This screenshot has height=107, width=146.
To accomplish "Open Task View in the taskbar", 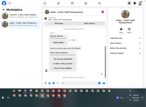I will coord(8,98).
